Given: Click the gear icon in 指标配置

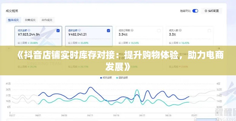Looking at the screenshot, I should pos(206,11).
